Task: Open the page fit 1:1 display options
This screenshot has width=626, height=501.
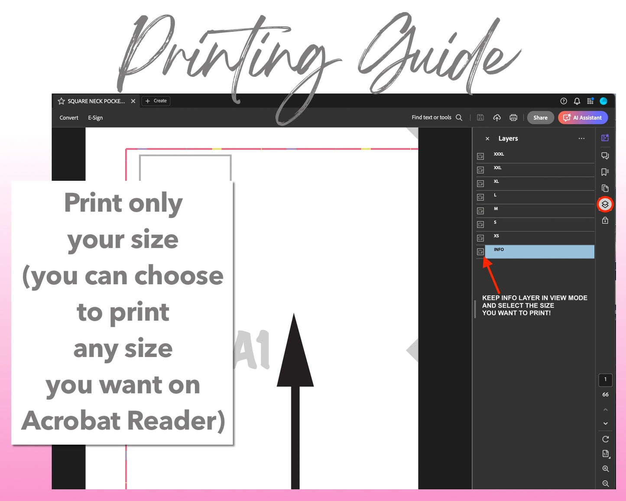Action: (606, 454)
